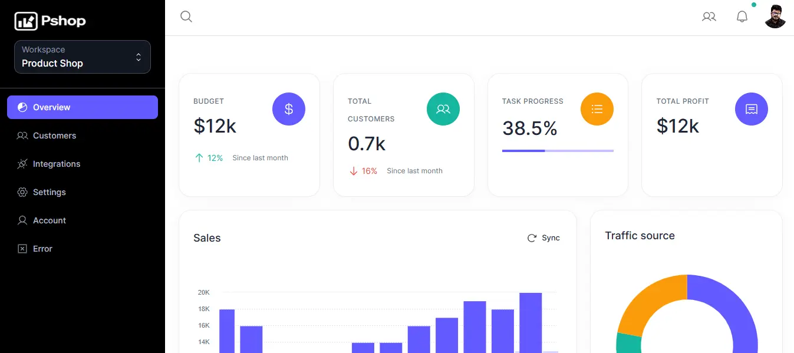794x353 pixels.
Task: Open the Error page link
Action: [83, 249]
